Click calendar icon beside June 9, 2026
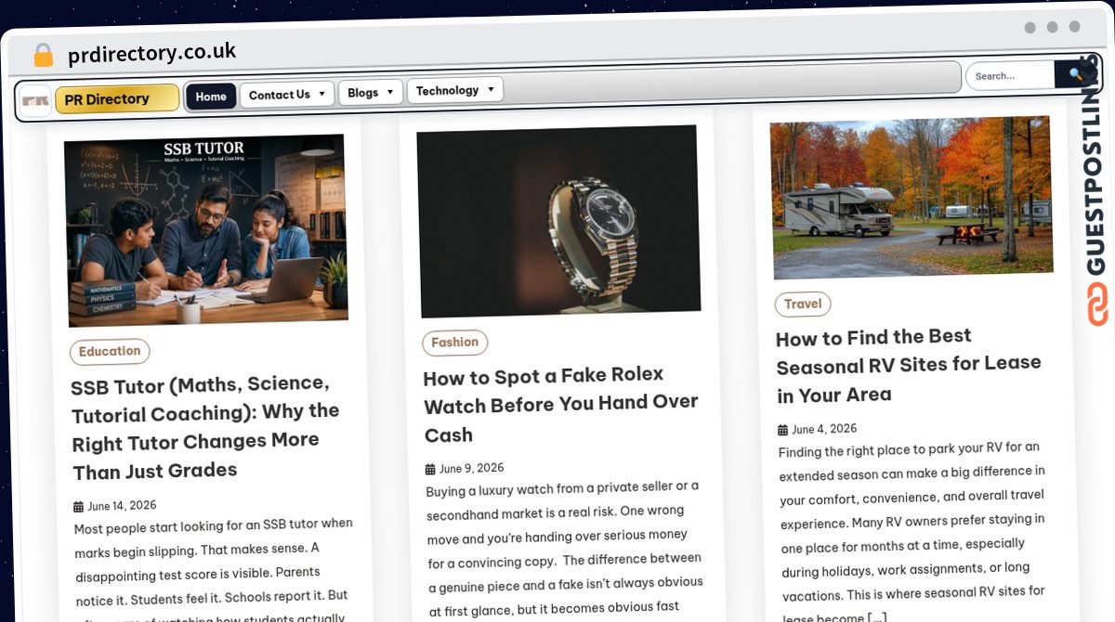Image resolution: width=1115 pixels, height=622 pixels. [430, 469]
